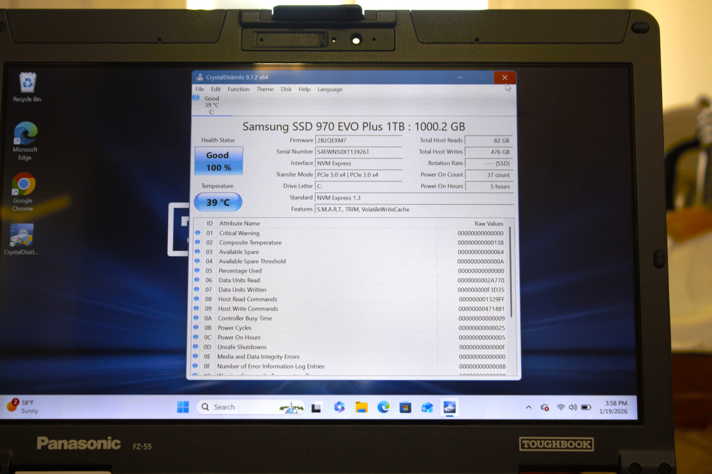The width and height of the screenshot is (712, 474).
Task: Open Microsoft Edge from the taskbar
Action: (383, 407)
